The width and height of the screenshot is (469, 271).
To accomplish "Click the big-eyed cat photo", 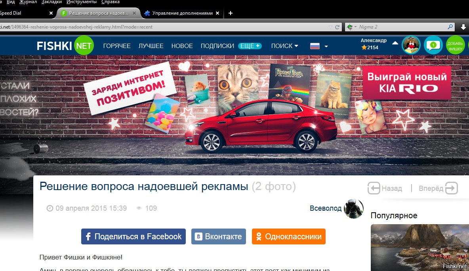I will point(238,87).
